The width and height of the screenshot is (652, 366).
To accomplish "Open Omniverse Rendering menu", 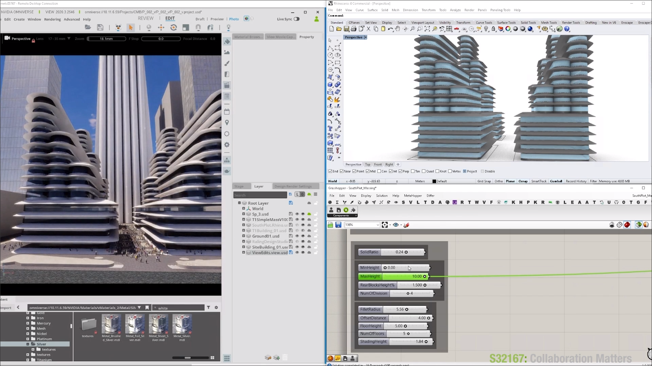I will tap(52, 19).
